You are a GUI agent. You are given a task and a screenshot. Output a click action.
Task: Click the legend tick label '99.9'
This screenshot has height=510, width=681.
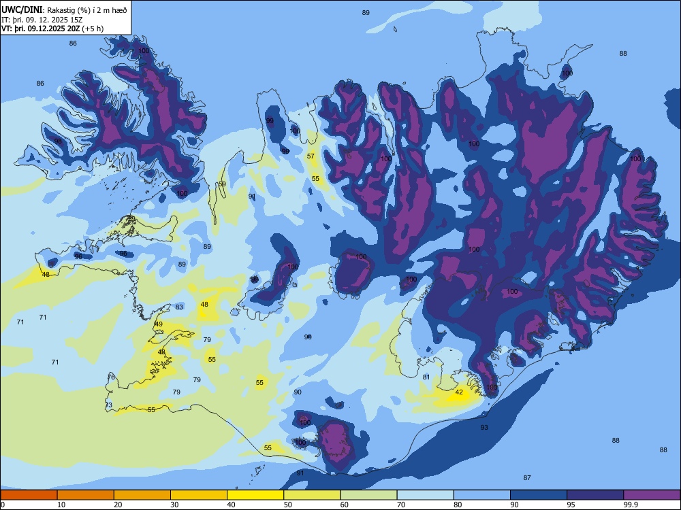pos(631,505)
